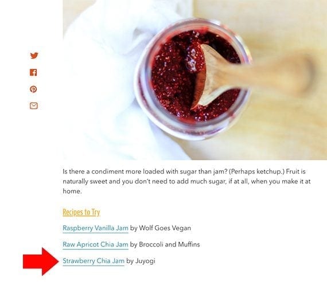Share the article on Twitter

click(34, 56)
